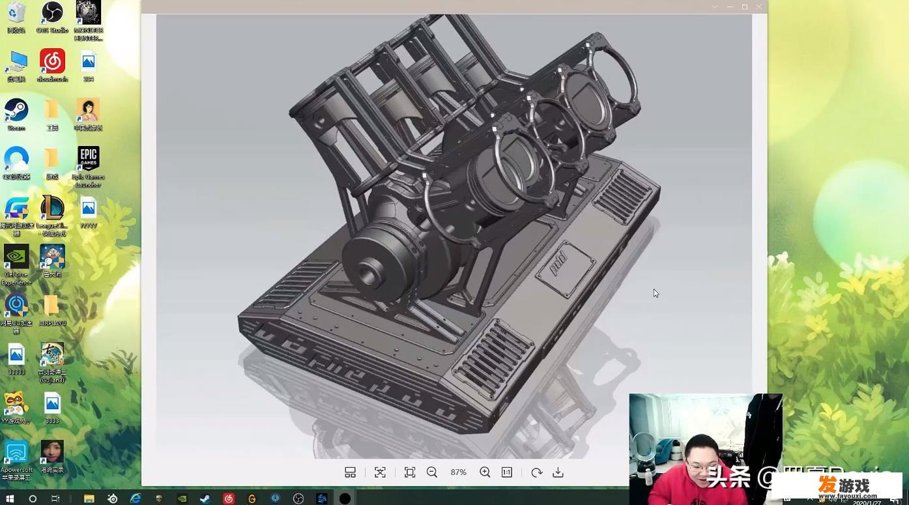Select the 3333 image file on desktop
The image size is (909, 505).
pyautogui.click(x=52, y=409)
